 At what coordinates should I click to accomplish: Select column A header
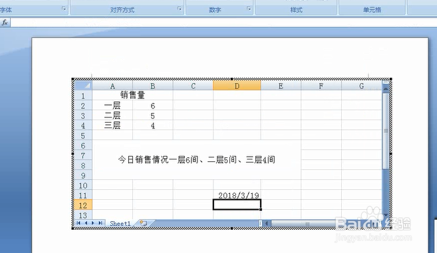(x=112, y=86)
